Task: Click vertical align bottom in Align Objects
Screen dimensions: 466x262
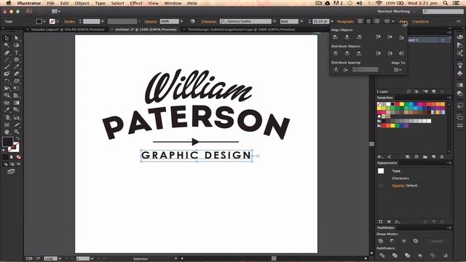Action: coord(401,37)
